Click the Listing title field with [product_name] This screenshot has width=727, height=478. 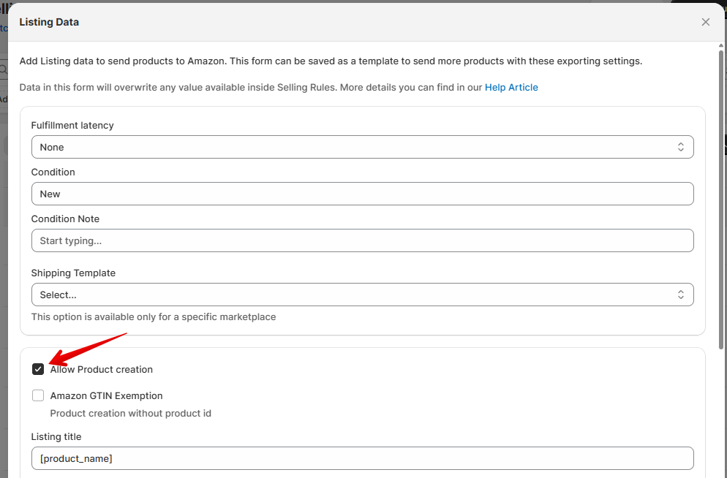(x=362, y=458)
